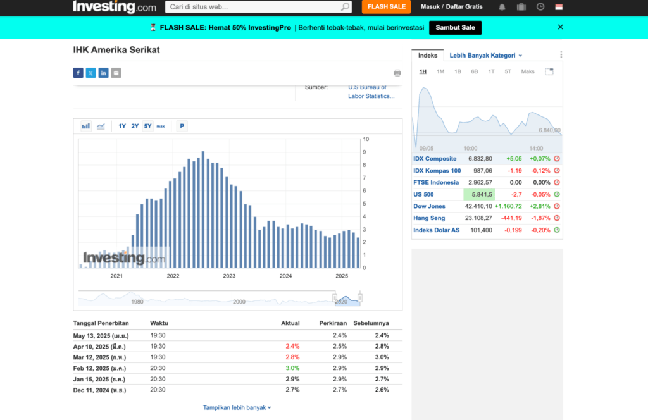
Task: Open the FTSE Indonesia link
Action: pyautogui.click(x=436, y=183)
